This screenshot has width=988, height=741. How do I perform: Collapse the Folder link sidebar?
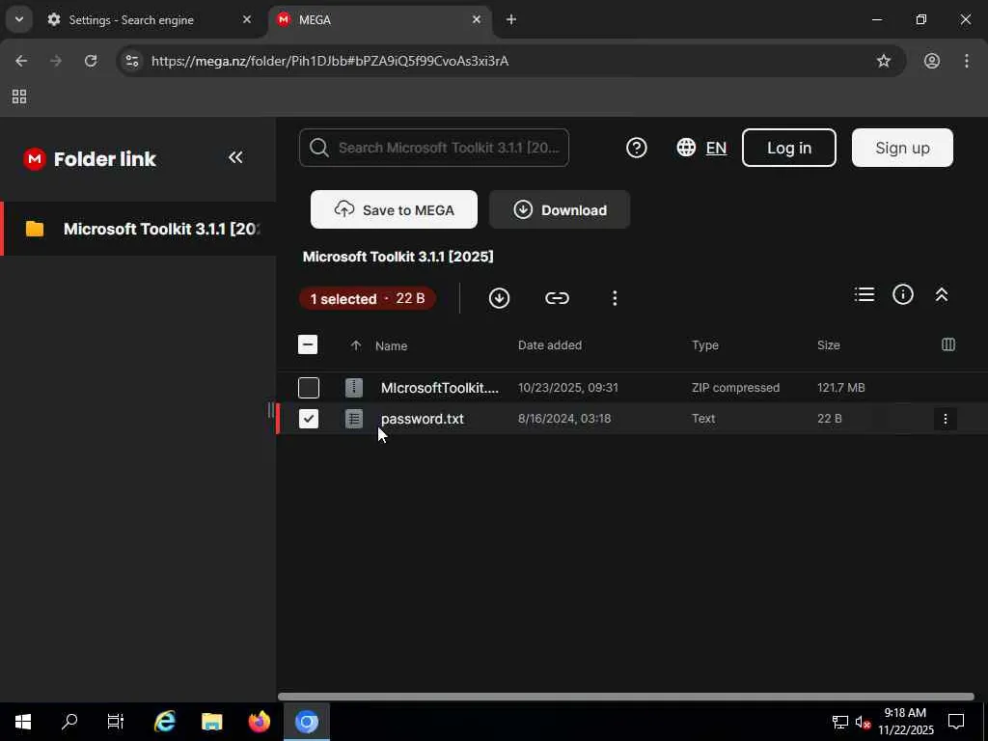235,157
